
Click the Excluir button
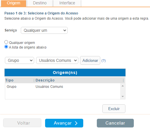click(114, 109)
